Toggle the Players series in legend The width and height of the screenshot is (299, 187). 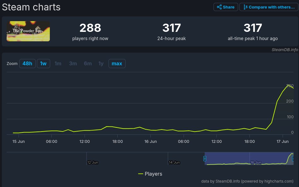150,174
